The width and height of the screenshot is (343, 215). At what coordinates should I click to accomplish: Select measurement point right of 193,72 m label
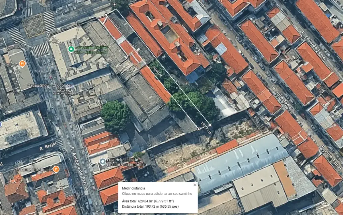point(210,125)
